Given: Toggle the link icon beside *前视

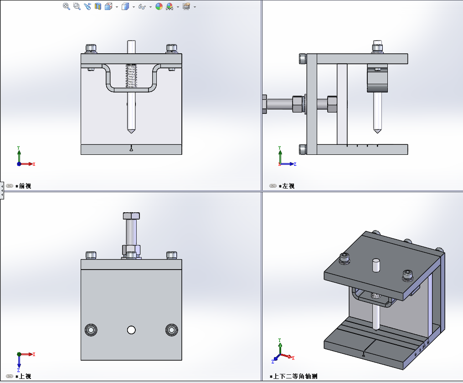Looking at the screenshot, I should (x=10, y=186).
